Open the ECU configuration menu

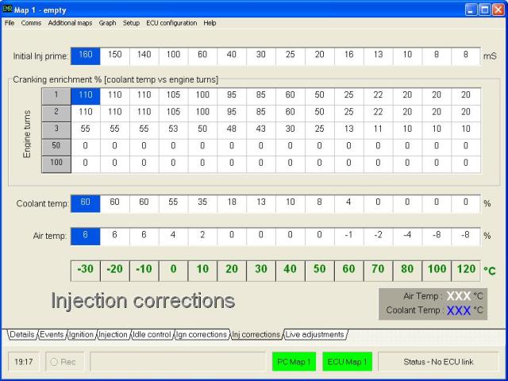[x=171, y=23]
